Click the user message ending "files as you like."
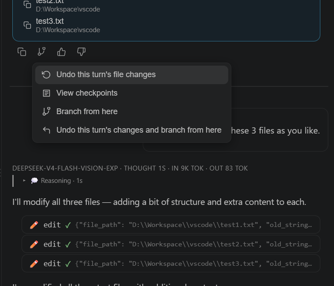 coord(276,130)
